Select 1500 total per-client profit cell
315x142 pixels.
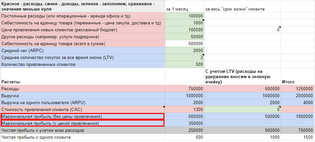pos(297,137)
